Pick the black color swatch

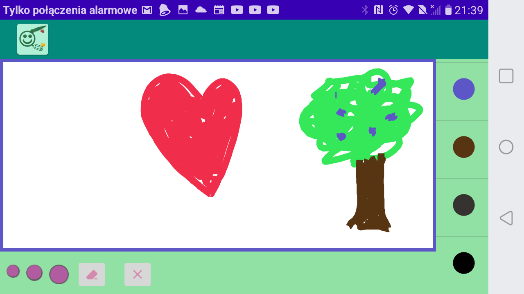click(463, 263)
